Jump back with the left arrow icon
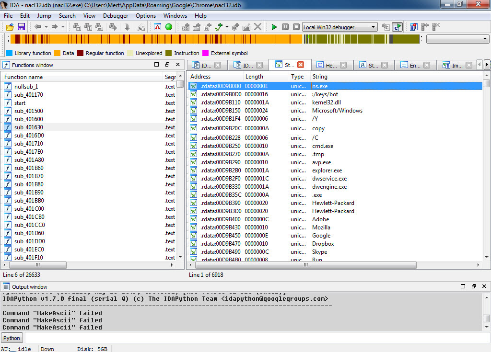 tap(38, 27)
